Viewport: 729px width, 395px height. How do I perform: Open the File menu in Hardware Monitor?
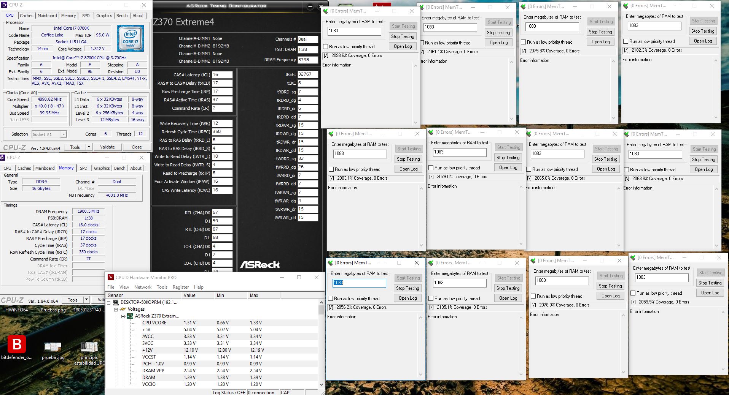pos(111,287)
